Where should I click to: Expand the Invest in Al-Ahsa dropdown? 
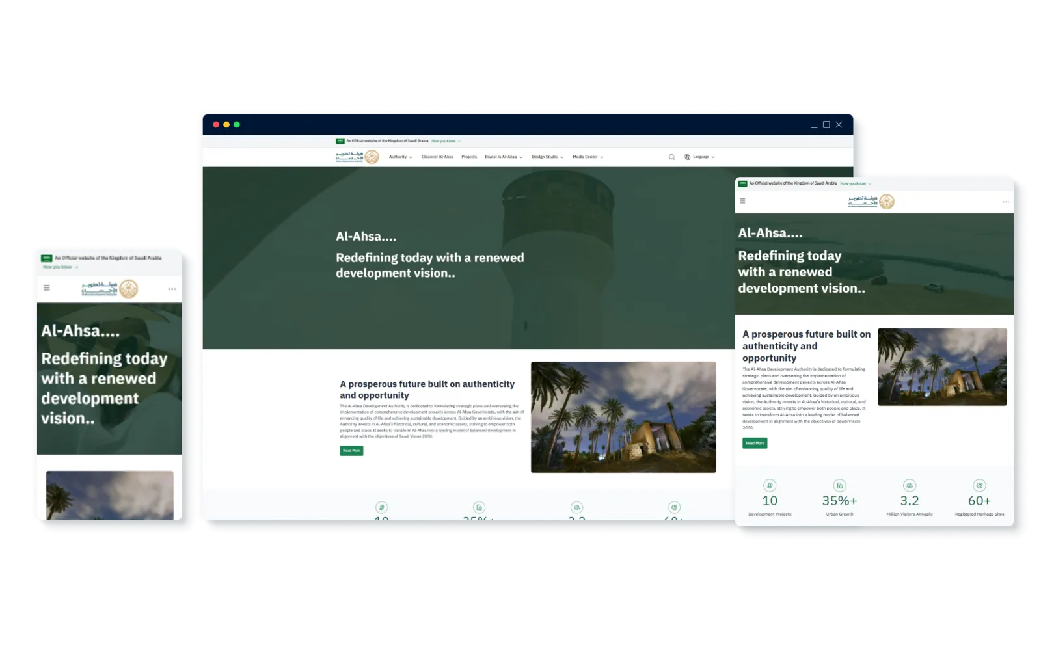pos(504,157)
